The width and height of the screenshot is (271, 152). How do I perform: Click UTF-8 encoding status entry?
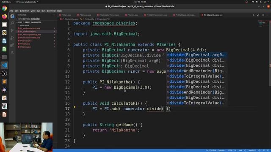(230, 150)
